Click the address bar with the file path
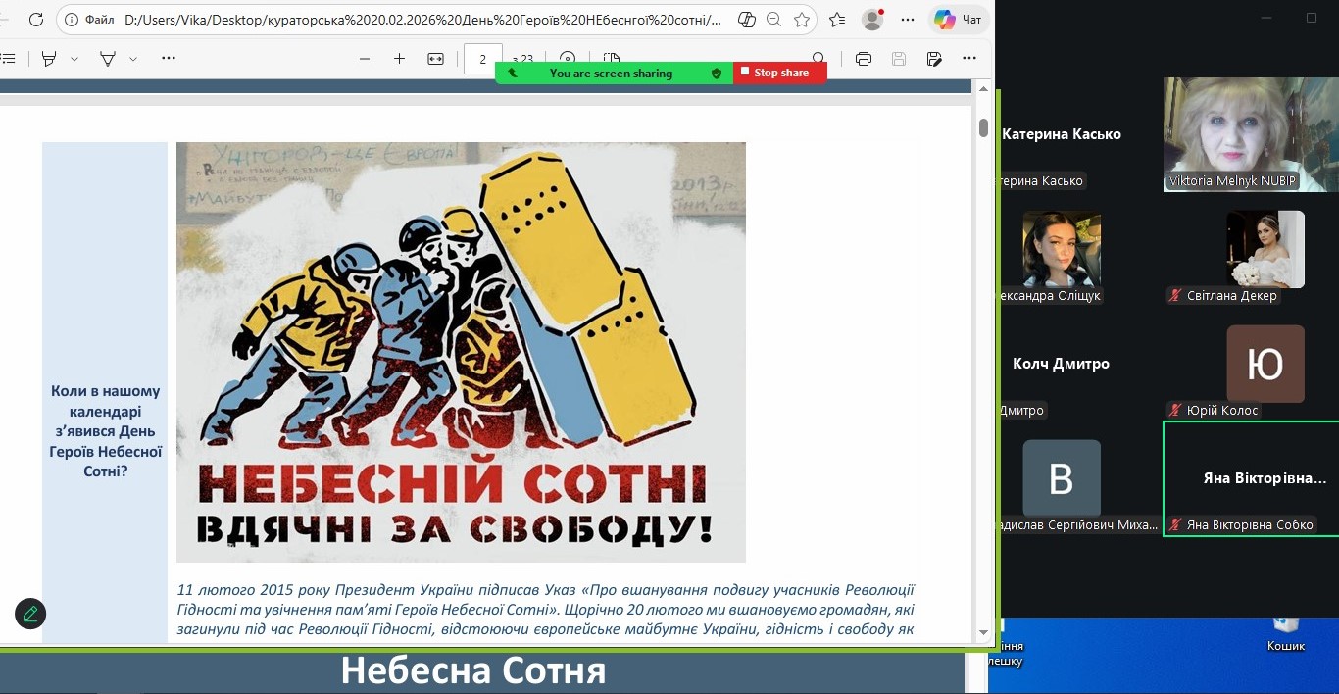This screenshot has height=694, width=1339. pyautogui.click(x=423, y=20)
